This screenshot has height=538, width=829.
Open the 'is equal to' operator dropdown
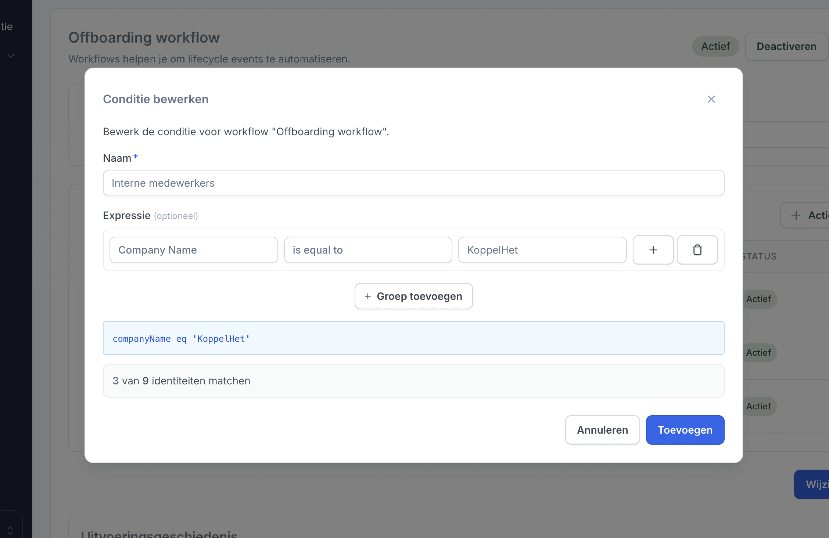tap(368, 250)
